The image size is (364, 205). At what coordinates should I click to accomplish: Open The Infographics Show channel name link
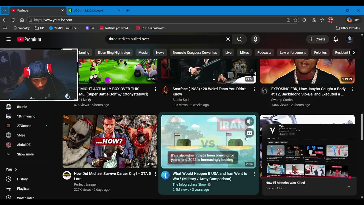click(189, 184)
